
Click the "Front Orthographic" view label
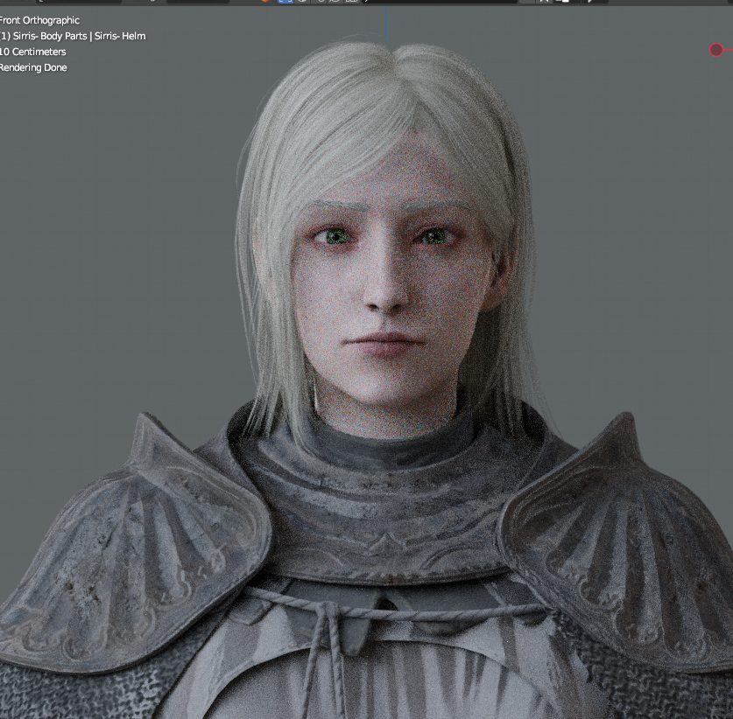[x=39, y=20]
